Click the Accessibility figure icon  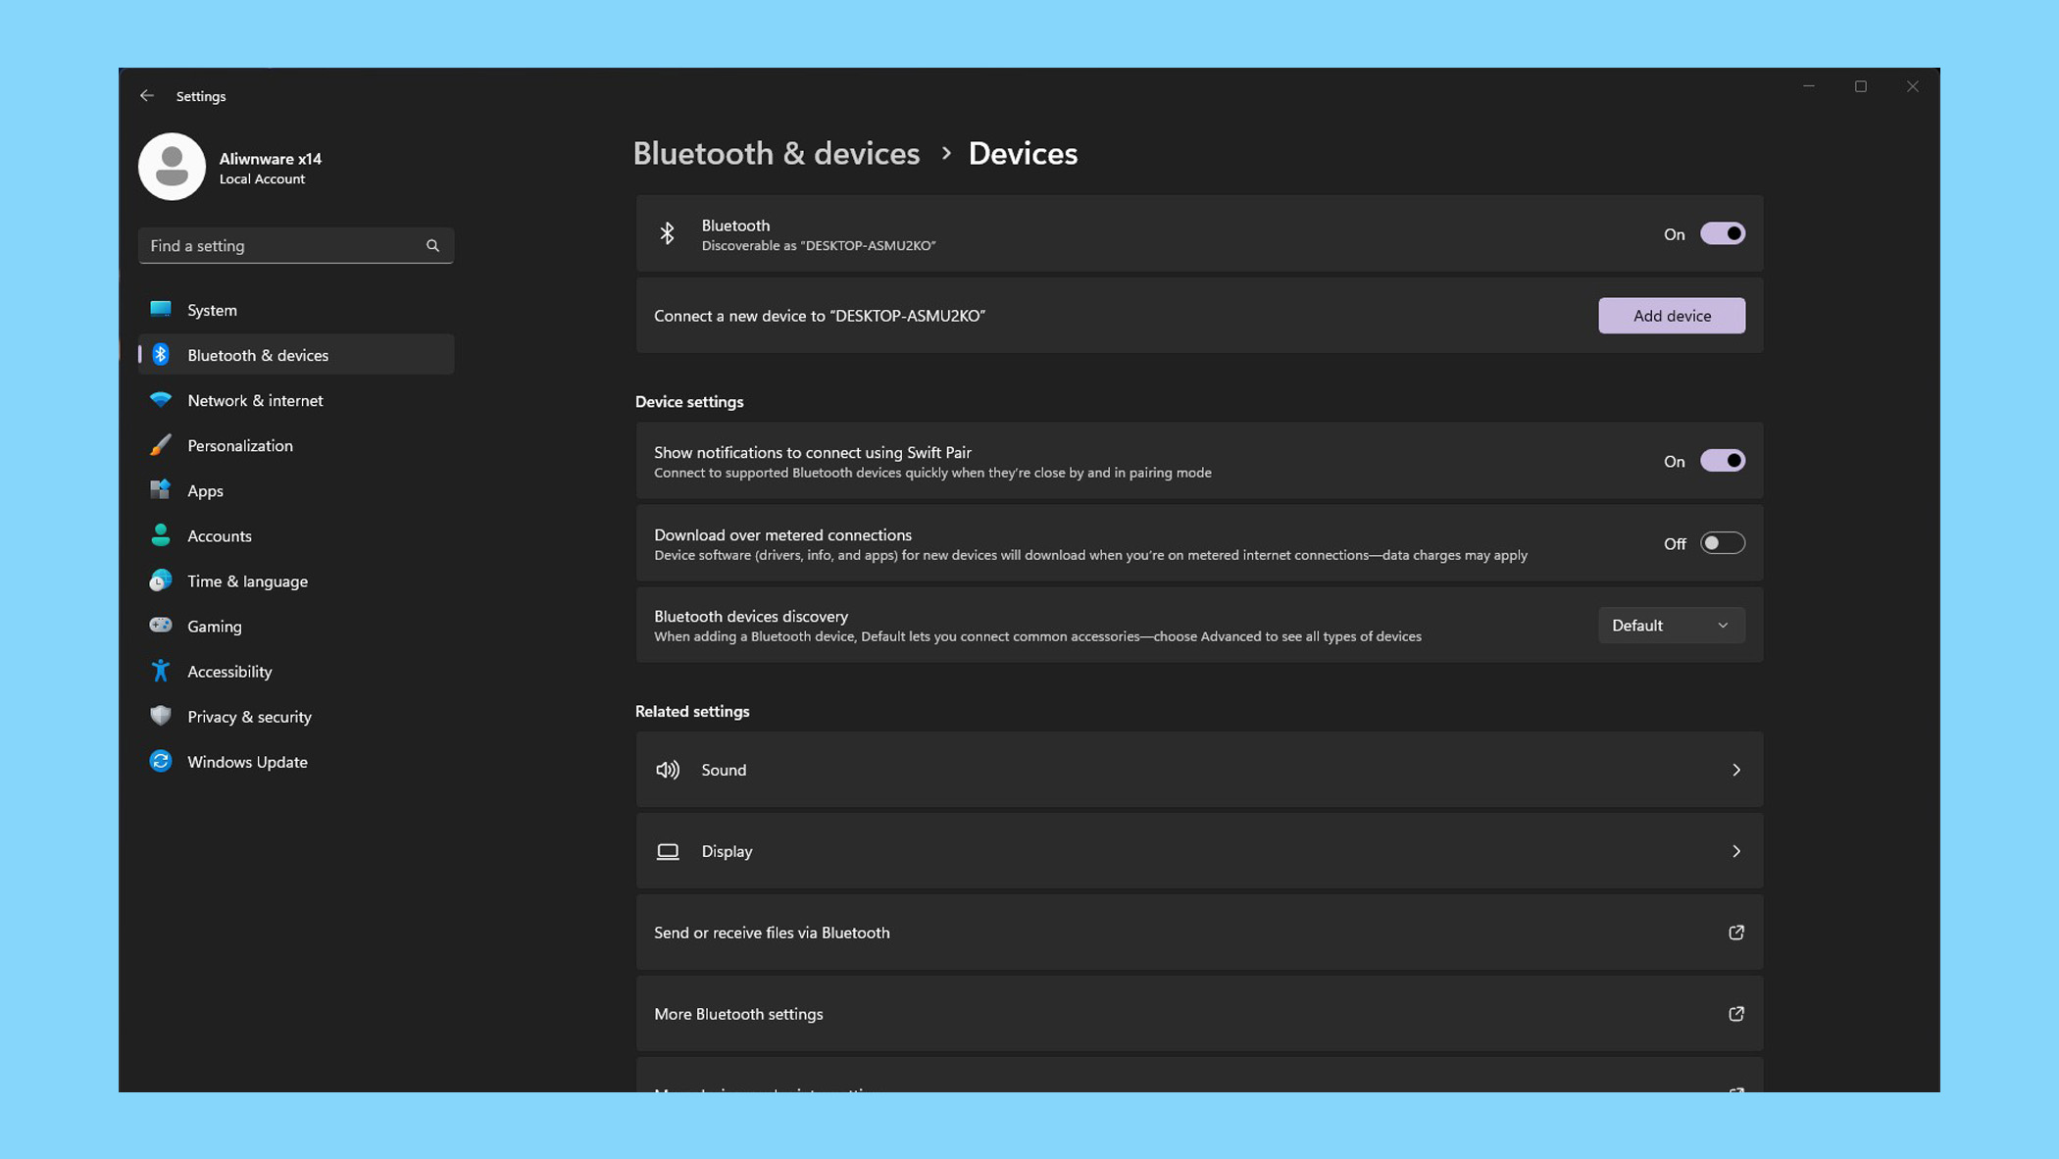[161, 671]
